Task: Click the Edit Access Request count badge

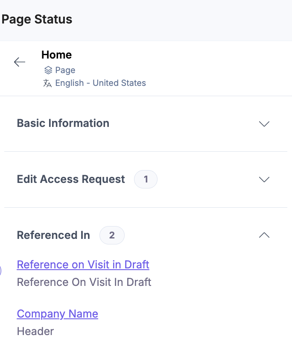Action: [146, 179]
